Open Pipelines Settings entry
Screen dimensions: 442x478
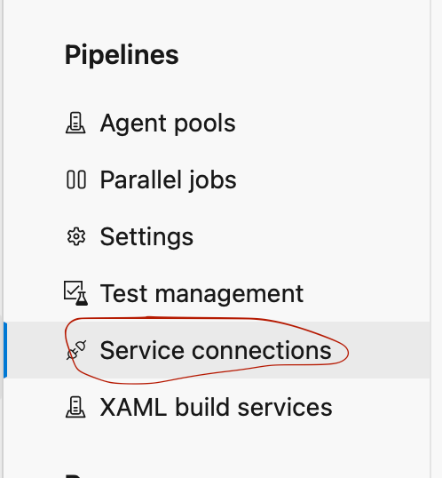(x=146, y=237)
